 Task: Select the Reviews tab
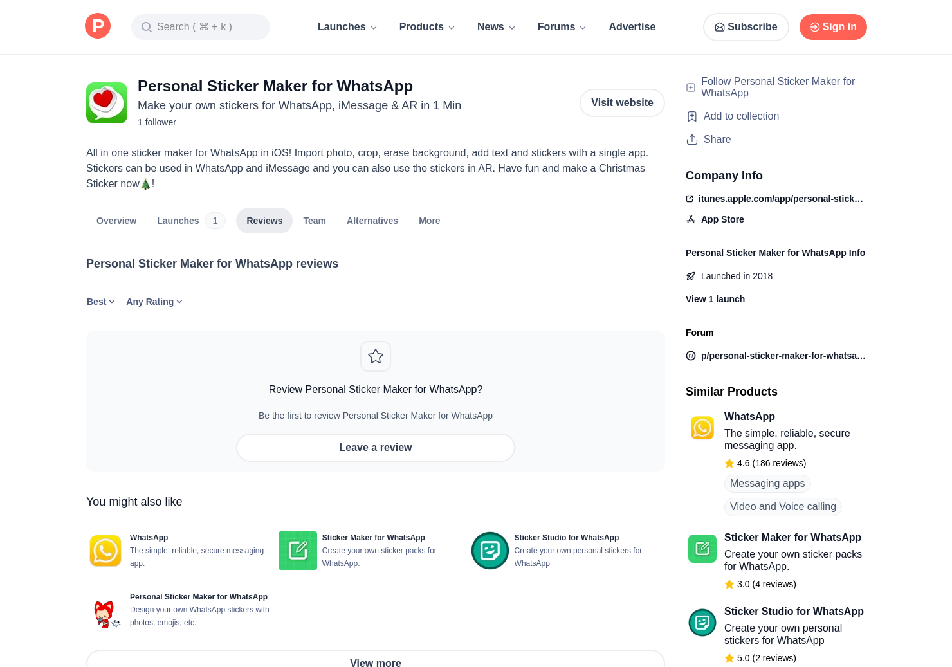pos(264,221)
